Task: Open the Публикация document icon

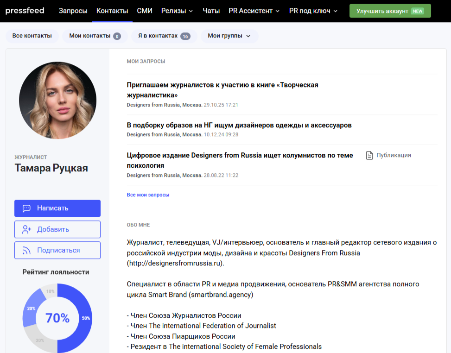Action: tap(368, 156)
